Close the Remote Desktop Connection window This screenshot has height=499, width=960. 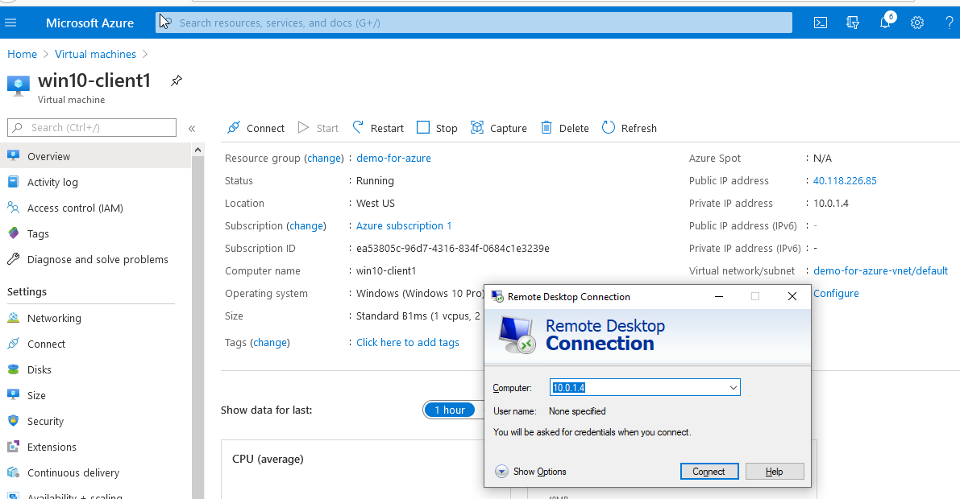point(792,297)
